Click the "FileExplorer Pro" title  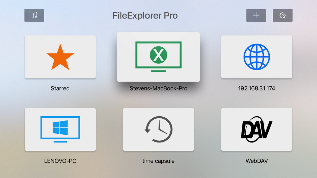(x=145, y=15)
